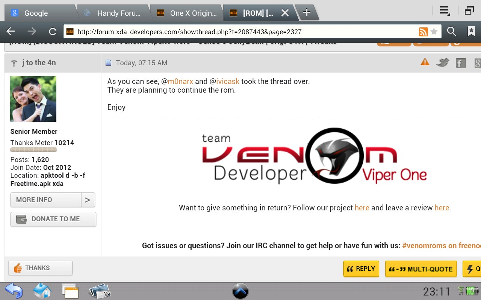Click the THANKS button

tap(40, 268)
